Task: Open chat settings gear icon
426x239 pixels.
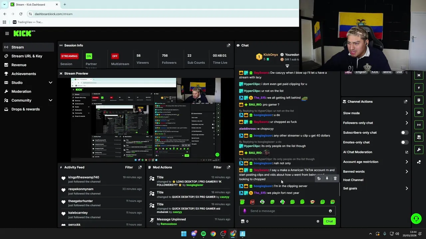Action: click(318, 221)
